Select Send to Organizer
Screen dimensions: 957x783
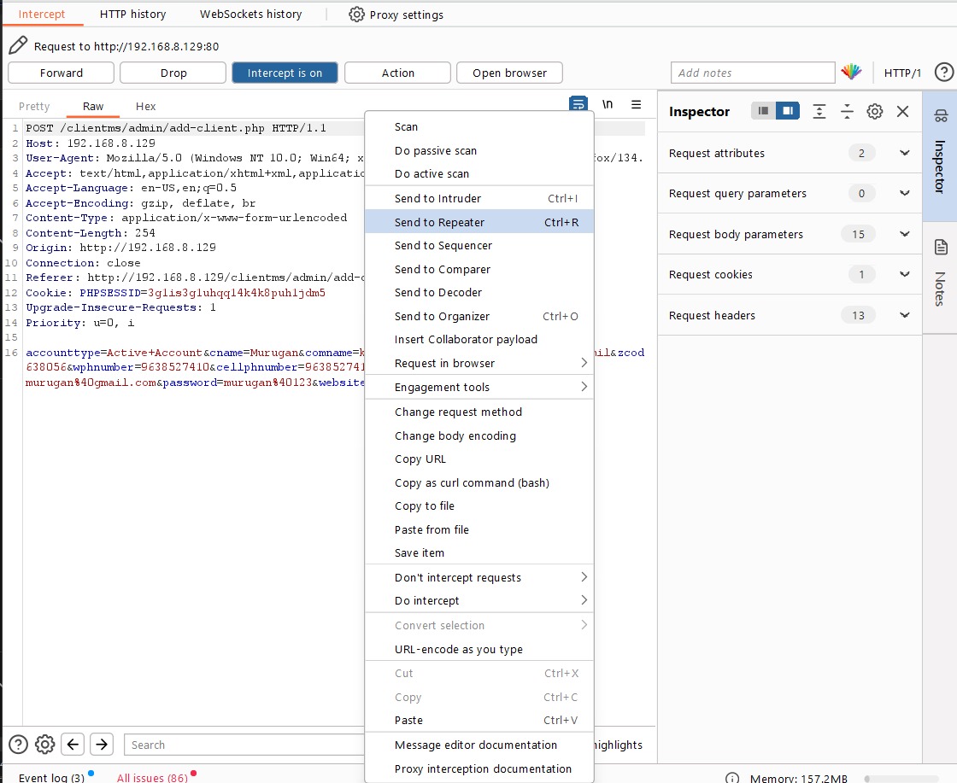(x=479, y=316)
